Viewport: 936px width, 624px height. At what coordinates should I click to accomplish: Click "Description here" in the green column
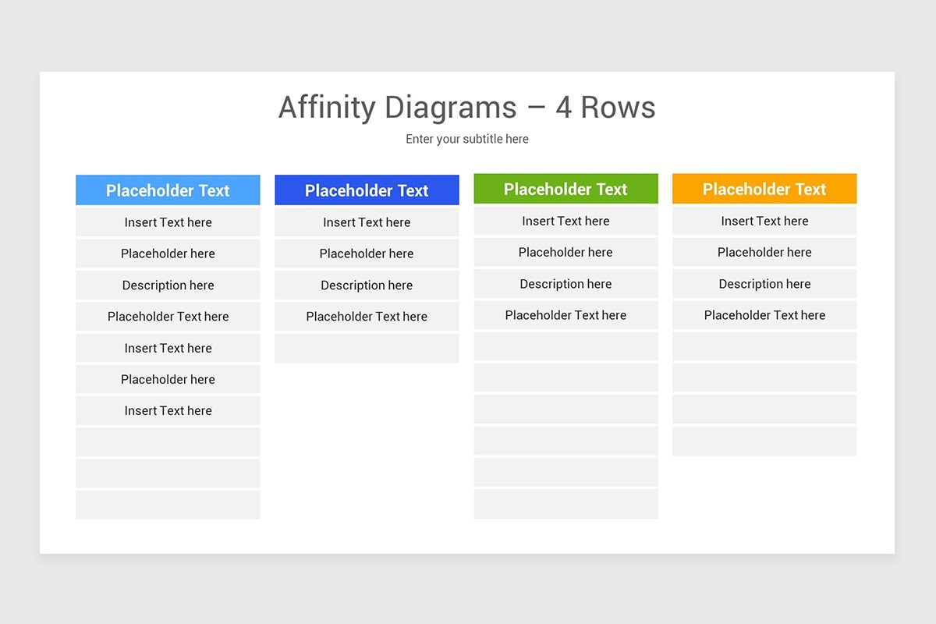[565, 284]
